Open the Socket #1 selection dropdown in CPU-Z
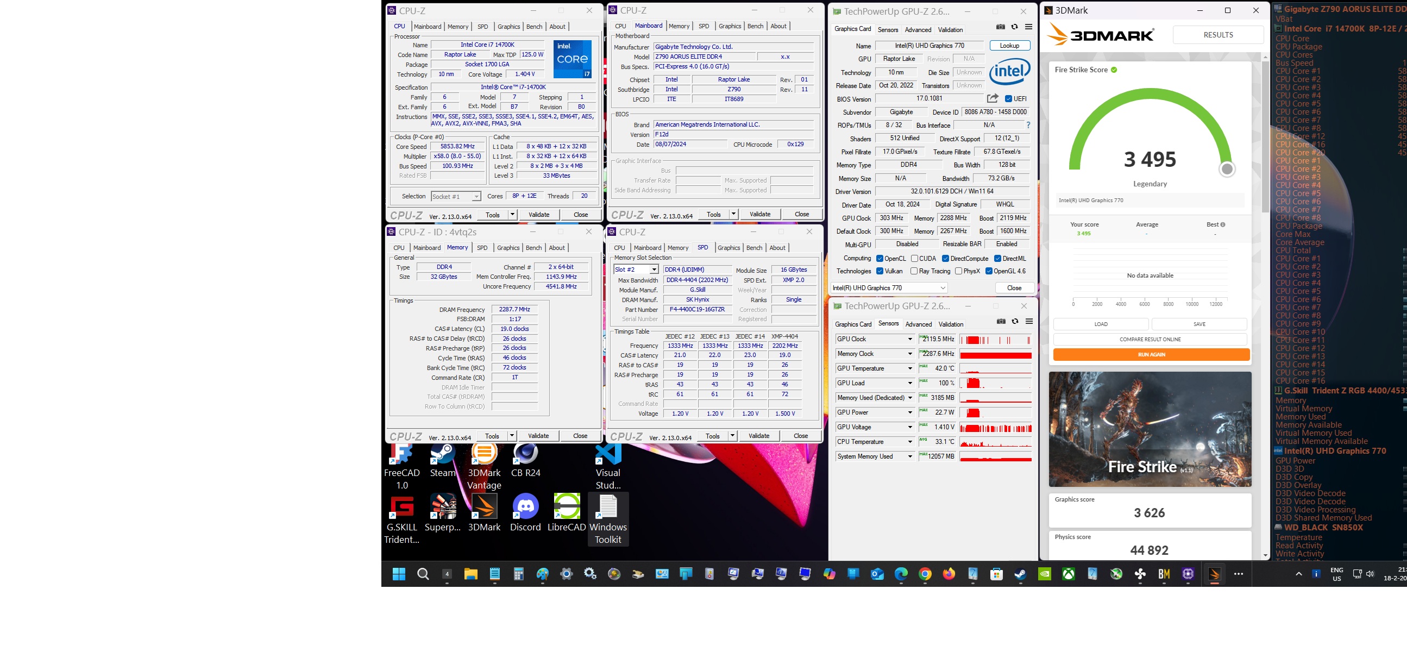The width and height of the screenshot is (1407, 670). [x=456, y=196]
